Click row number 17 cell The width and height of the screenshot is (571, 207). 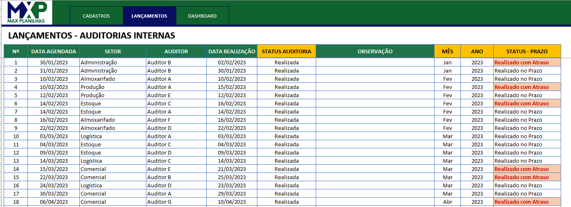click(16, 193)
